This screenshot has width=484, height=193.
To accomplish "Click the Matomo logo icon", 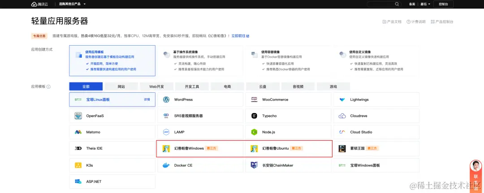I will 78,132.
